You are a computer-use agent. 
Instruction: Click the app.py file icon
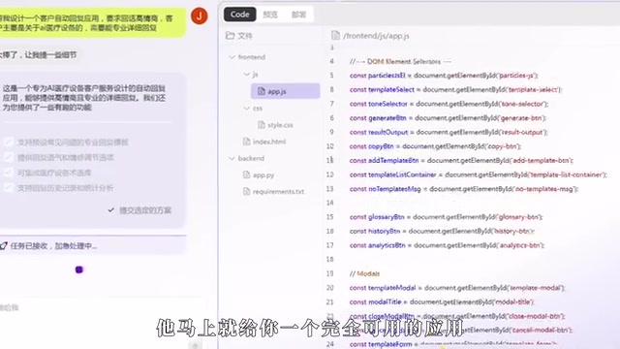click(246, 174)
